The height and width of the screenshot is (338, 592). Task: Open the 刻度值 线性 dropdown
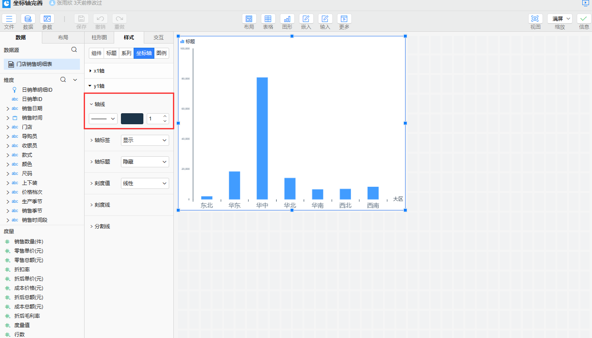[x=145, y=183]
